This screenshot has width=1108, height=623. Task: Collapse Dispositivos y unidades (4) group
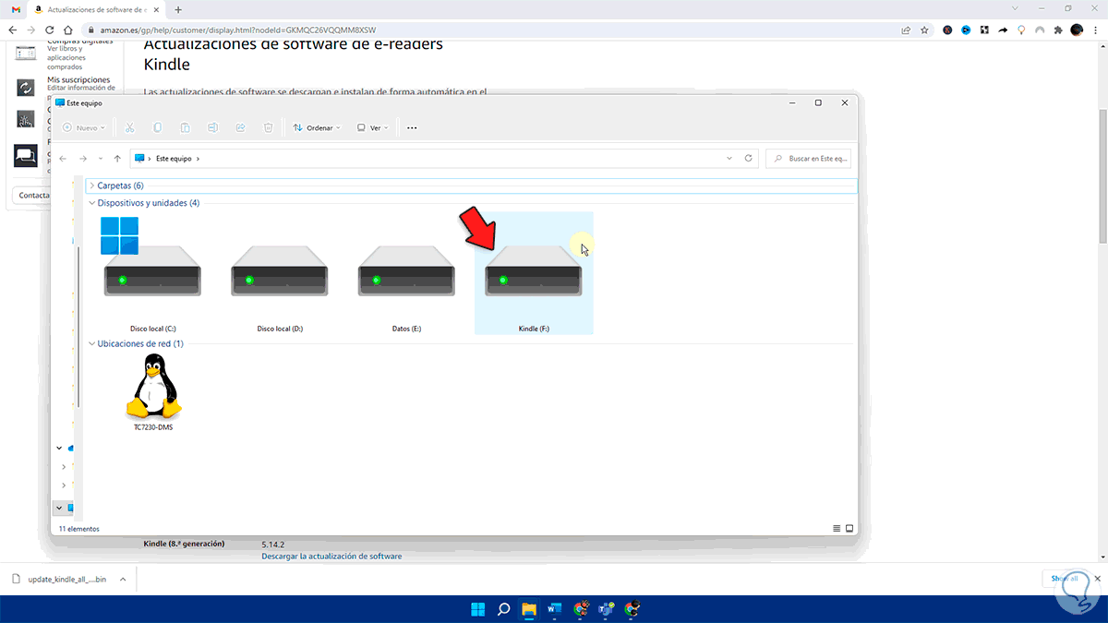click(92, 203)
